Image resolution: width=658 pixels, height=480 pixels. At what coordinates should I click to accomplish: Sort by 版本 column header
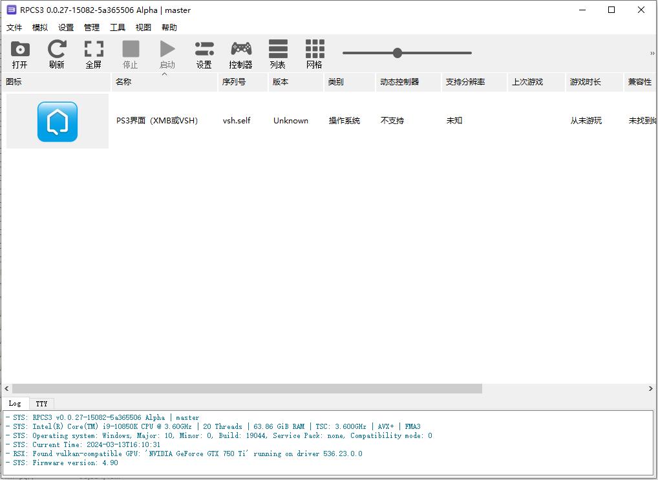tap(296, 82)
